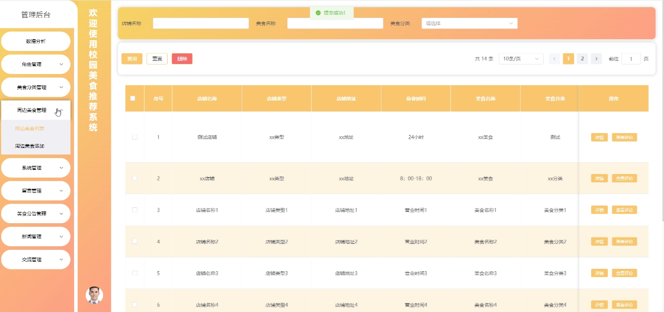
Task: Click the 提交成功 success notification
Action: point(332,12)
